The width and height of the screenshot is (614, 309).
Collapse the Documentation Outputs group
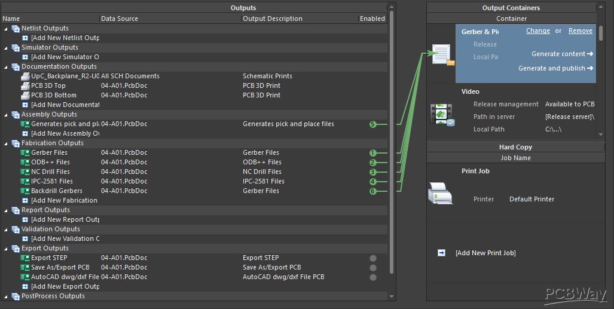(6, 67)
